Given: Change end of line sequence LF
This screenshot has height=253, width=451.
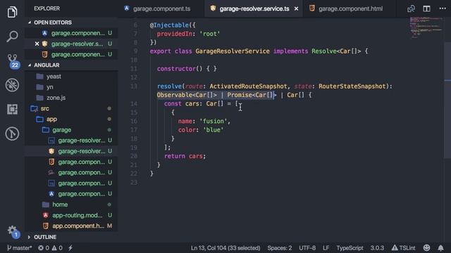Looking at the screenshot, I should point(326,248).
